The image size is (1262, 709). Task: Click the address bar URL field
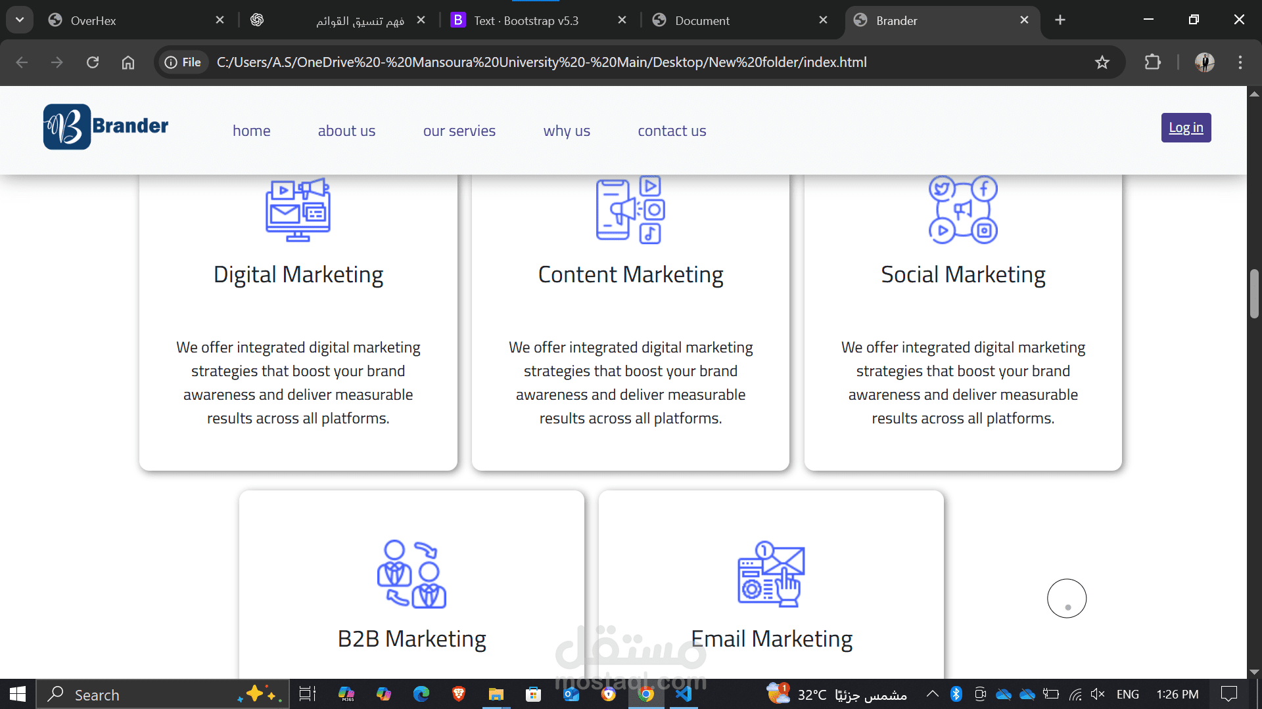542,62
